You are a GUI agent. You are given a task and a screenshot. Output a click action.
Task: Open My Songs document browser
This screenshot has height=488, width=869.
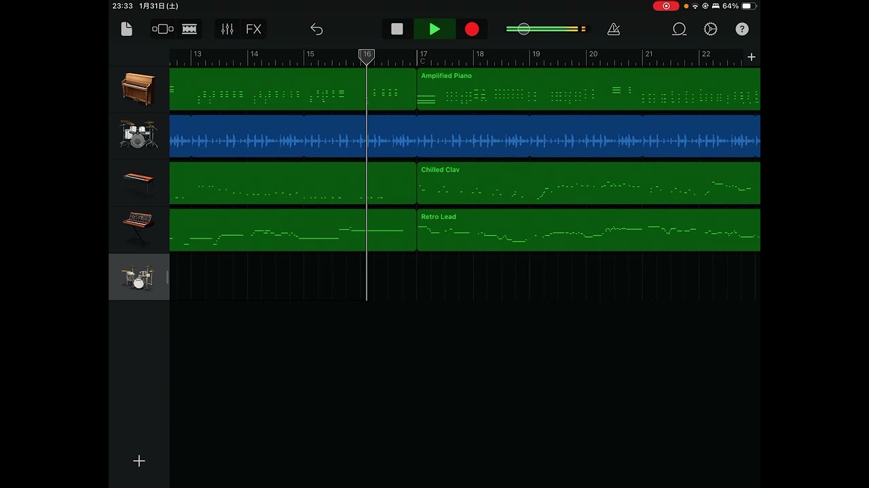[126, 29]
